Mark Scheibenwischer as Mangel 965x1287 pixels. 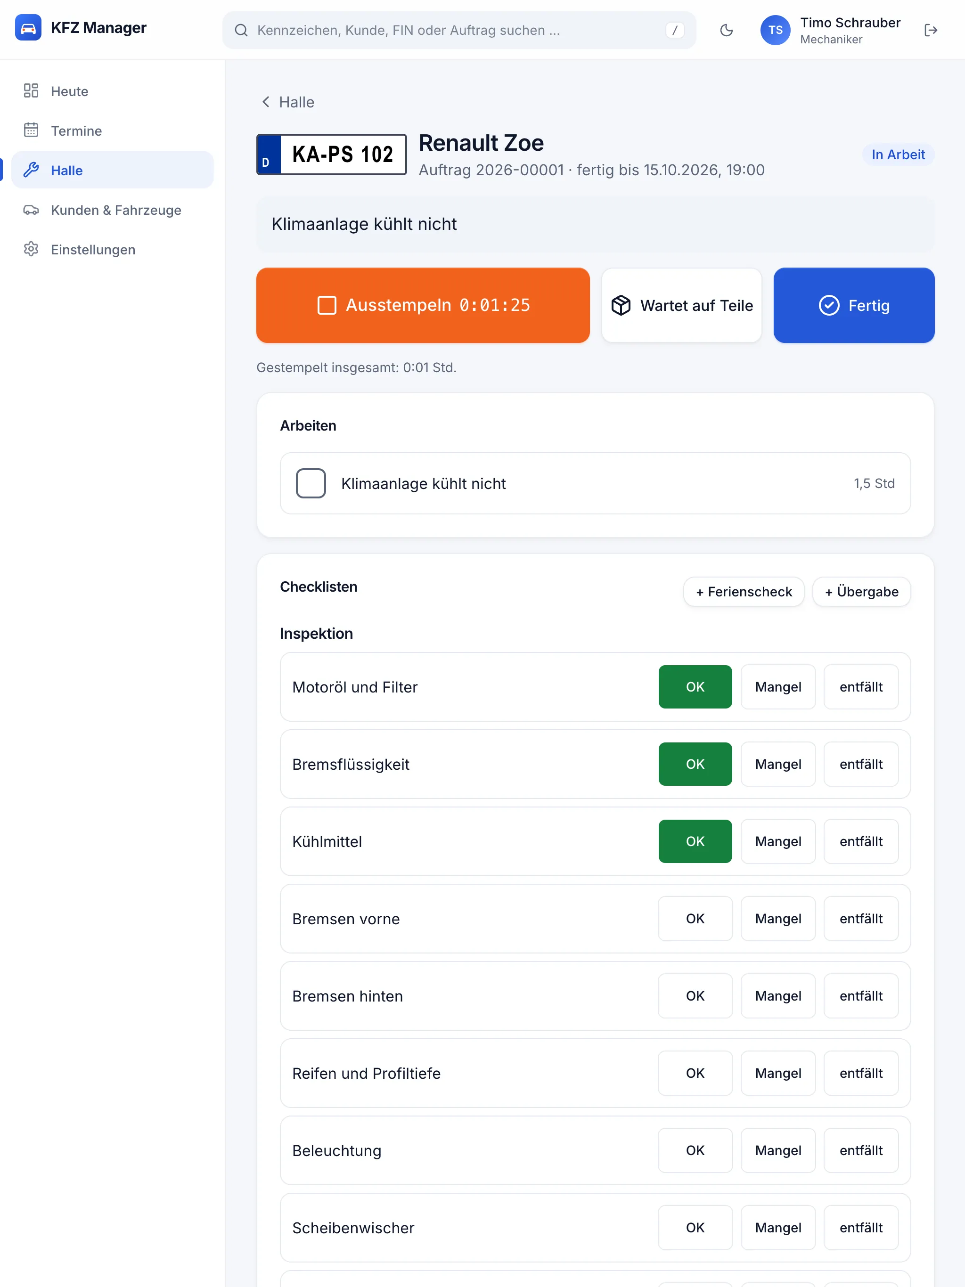click(778, 1229)
